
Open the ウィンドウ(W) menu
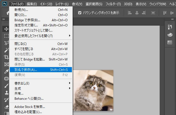158,4
